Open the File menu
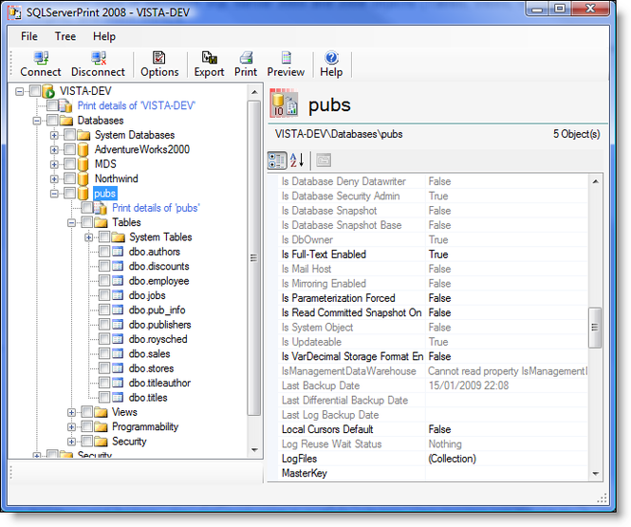 [x=29, y=37]
